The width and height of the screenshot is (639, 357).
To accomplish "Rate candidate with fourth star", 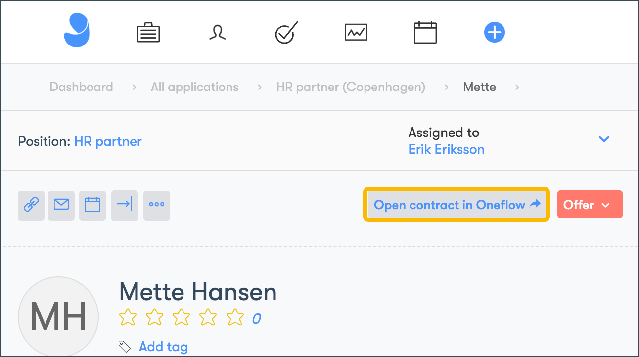I will [x=208, y=317].
